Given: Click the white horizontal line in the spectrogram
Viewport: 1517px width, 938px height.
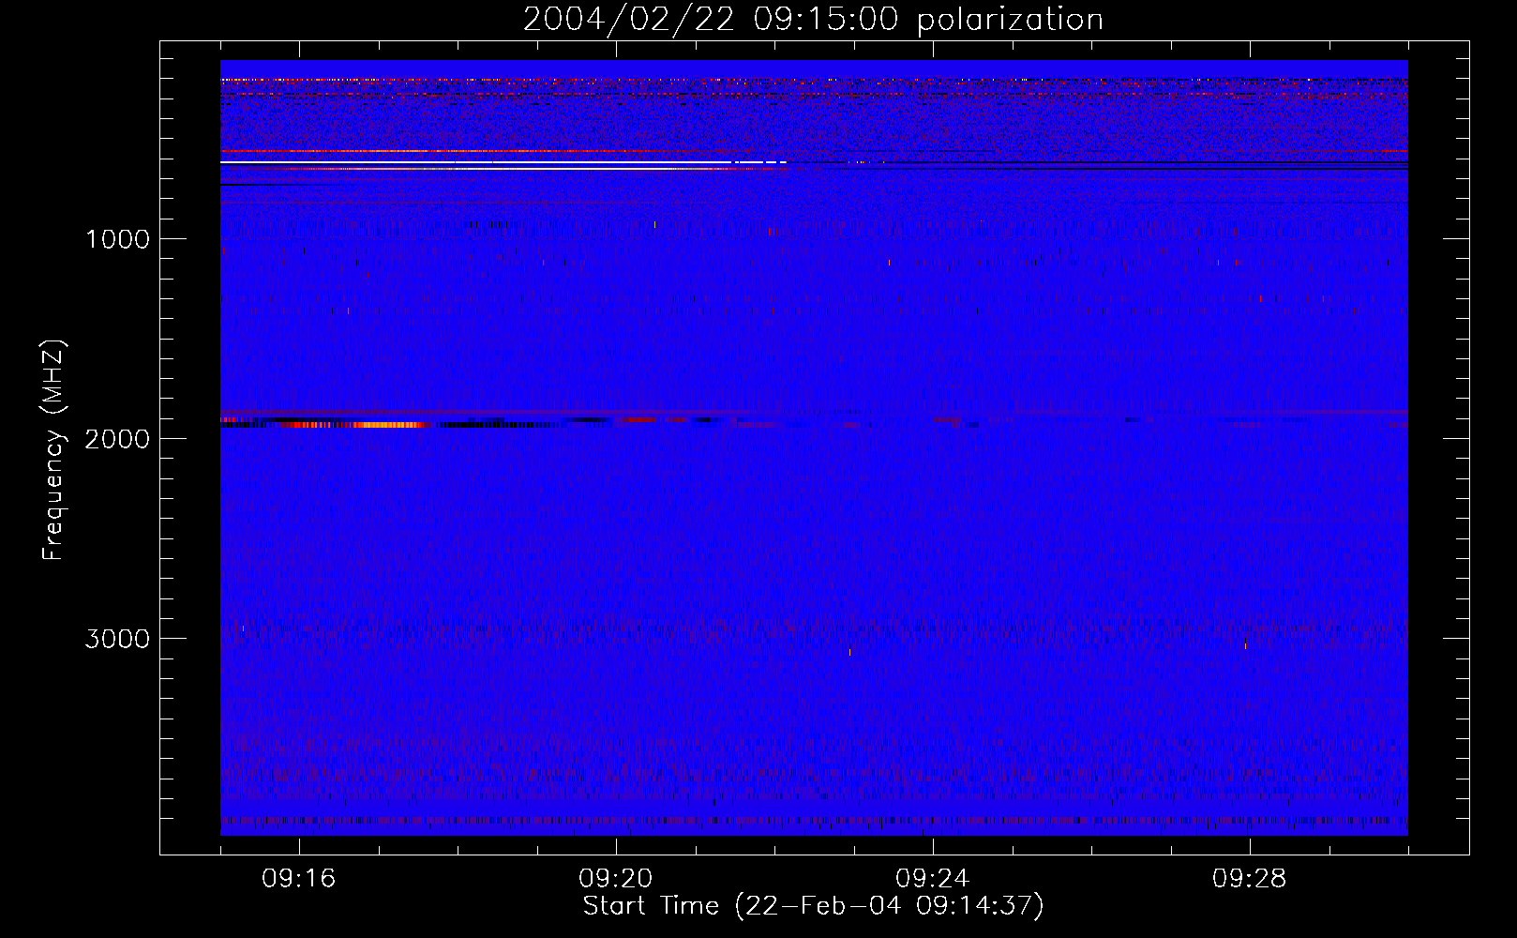Looking at the screenshot, I should 503,162.
